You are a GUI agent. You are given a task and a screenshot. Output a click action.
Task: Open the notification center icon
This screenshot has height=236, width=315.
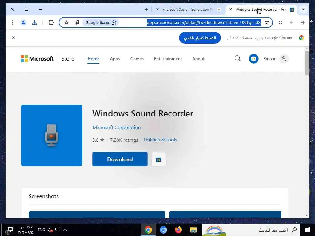click(x=10, y=230)
